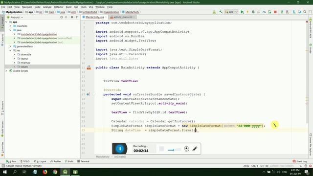Open the Run tool window
Image resolution: width=313 pixels, height=176 pixels.
pos(11,161)
